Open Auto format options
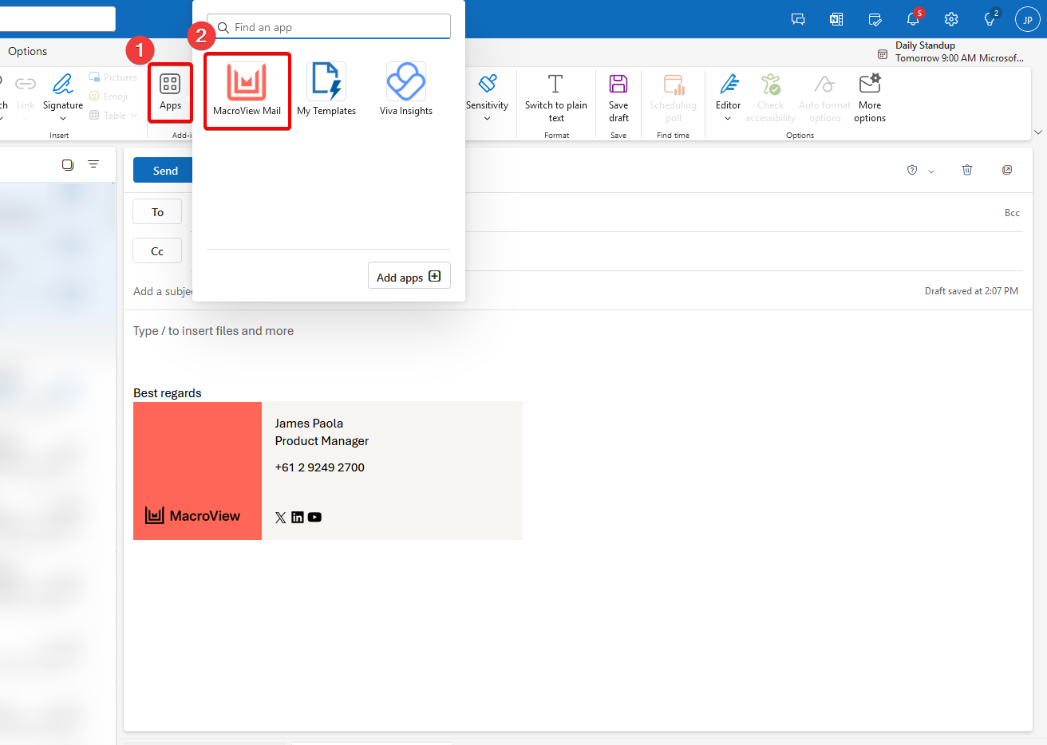The image size is (1047, 745). (824, 97)
